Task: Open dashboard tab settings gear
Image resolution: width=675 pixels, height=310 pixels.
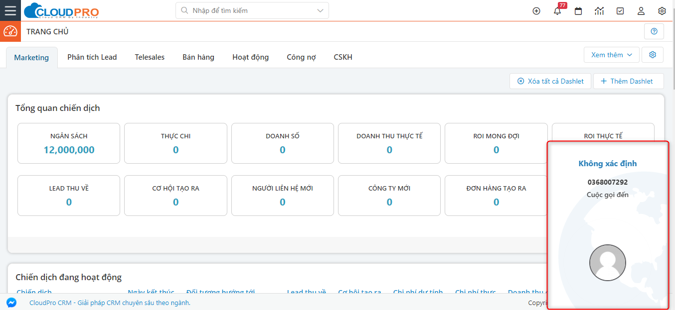Action: 653,55
